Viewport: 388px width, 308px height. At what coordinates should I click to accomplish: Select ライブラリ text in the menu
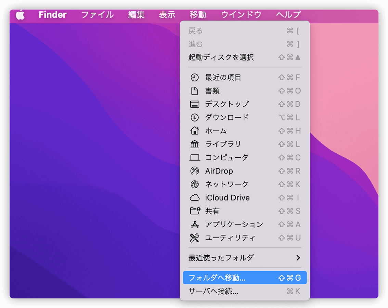pos(223,144)
